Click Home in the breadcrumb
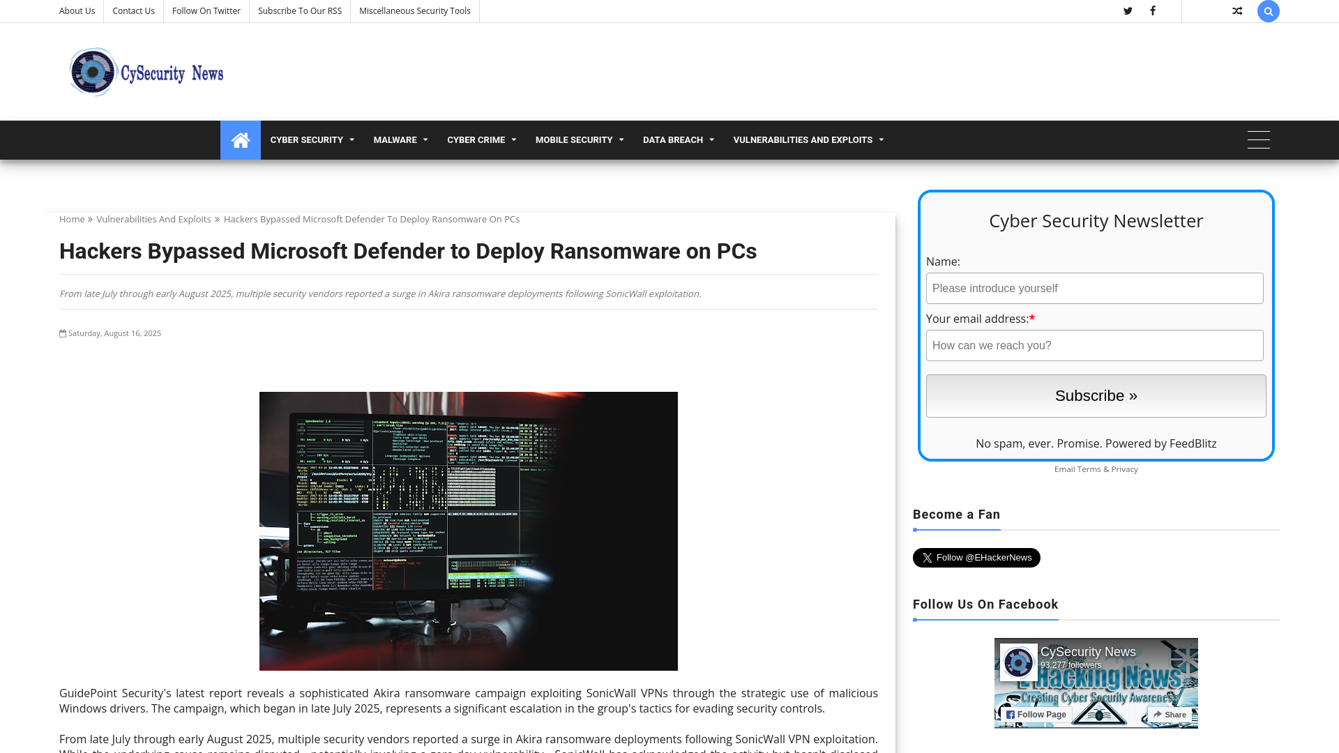The image size is (1339, 753). point(72,219)
